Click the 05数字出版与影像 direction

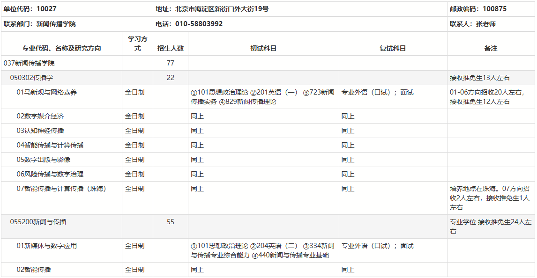pyautogui.click(x=44, y=160)
